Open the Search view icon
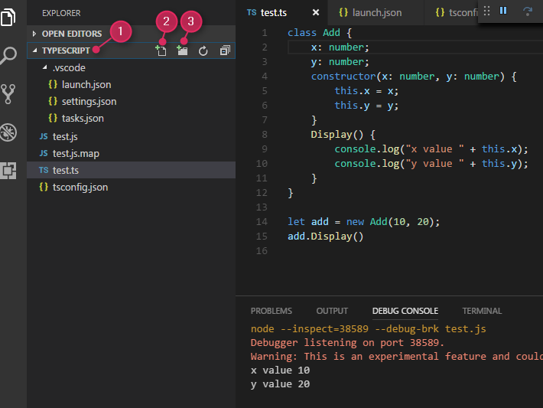The height and width of the screenshot is (408, 543). [9, 55]
